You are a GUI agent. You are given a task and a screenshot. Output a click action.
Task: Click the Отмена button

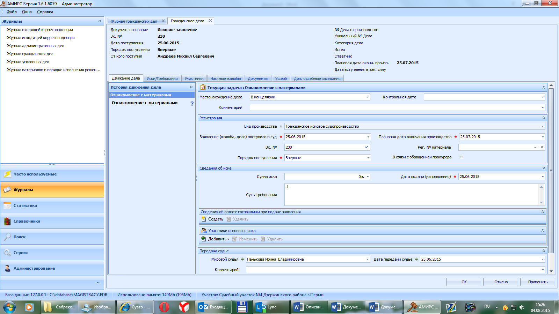click(x=501, y=282)
